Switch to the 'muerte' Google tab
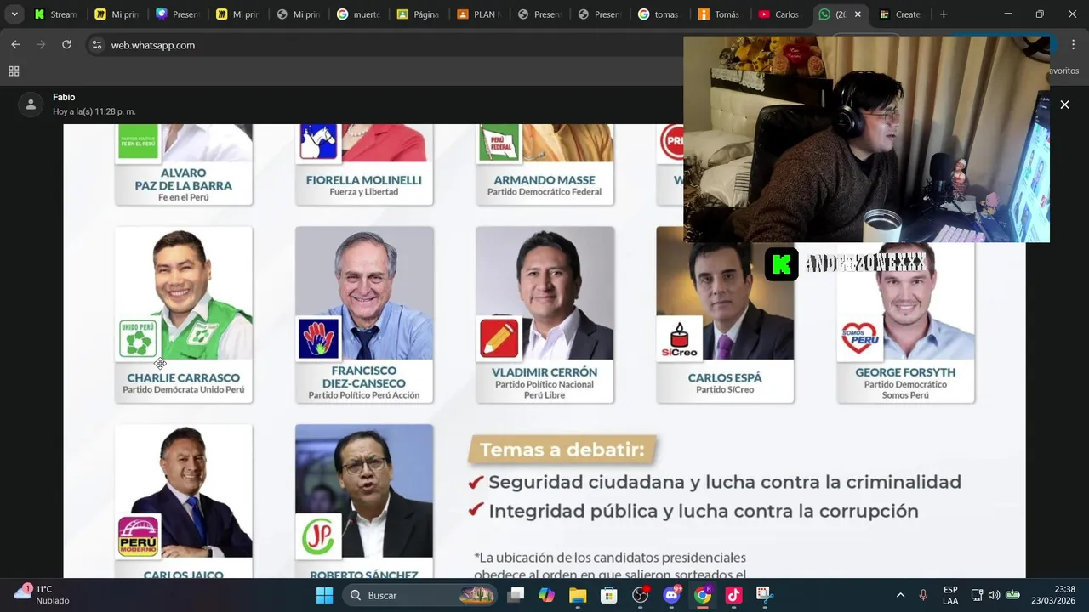Viewport: 1089px width, 612px height. pyautogui.click(x=358, y=14)
